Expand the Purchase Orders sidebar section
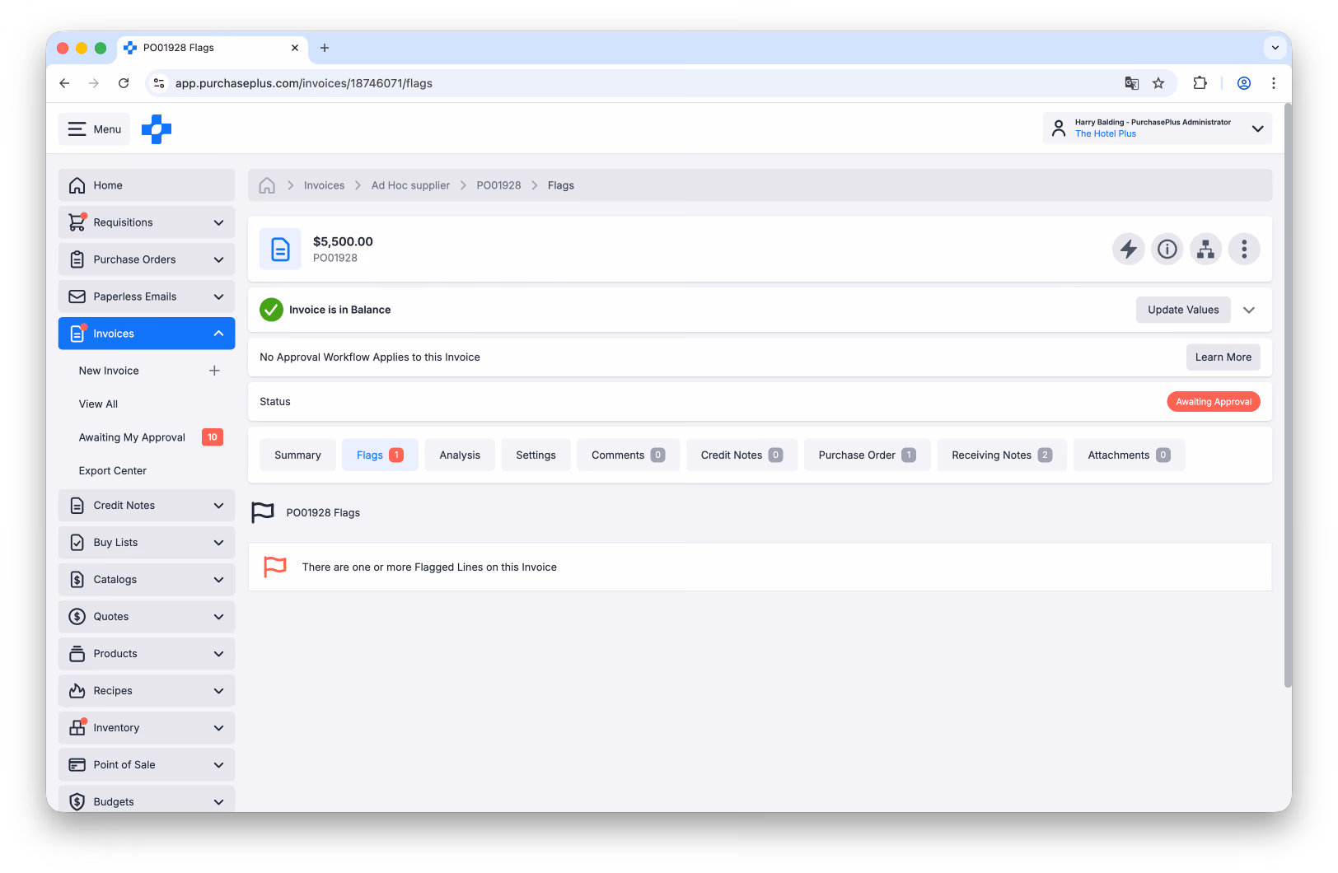 click(x=218, y=259)
